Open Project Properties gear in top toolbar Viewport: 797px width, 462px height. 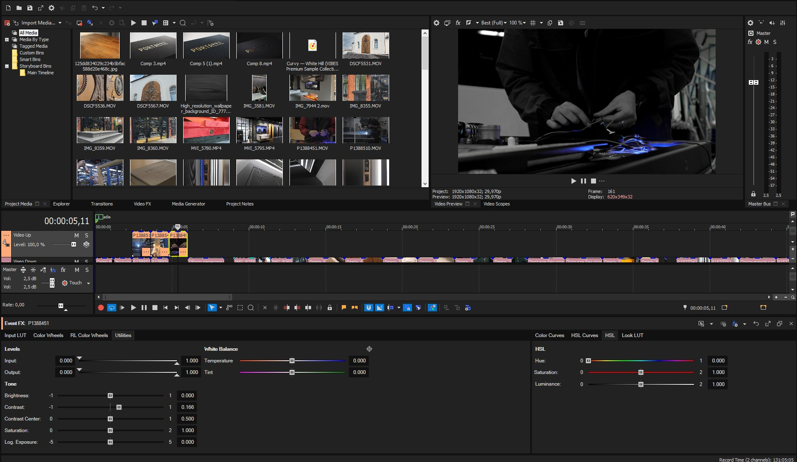(51, 8)
